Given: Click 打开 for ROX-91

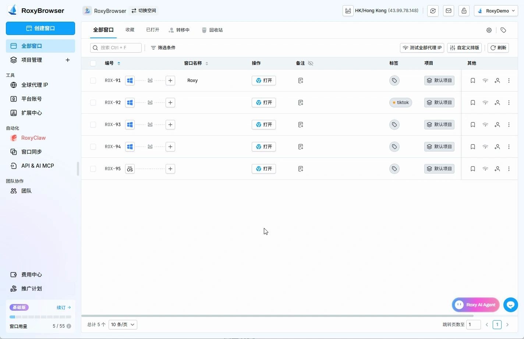Looking at the screenshot, I should (x=264, y=81).
